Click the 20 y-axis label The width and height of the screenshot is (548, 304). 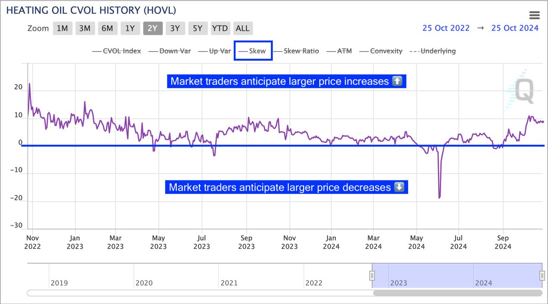pyautogui.click(x=18, y=87)
